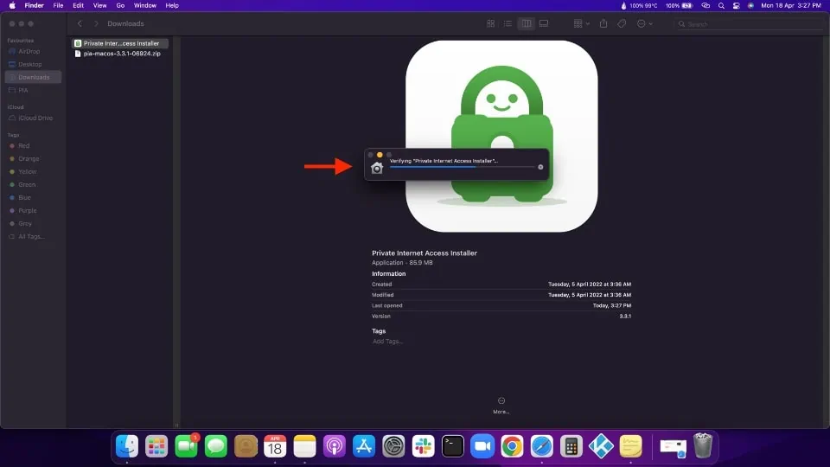Image resolution: width=830 pixels, height=467 pixels.
Task: Open Google Chrome from the Dock
Action: click(x=513, y=446)
